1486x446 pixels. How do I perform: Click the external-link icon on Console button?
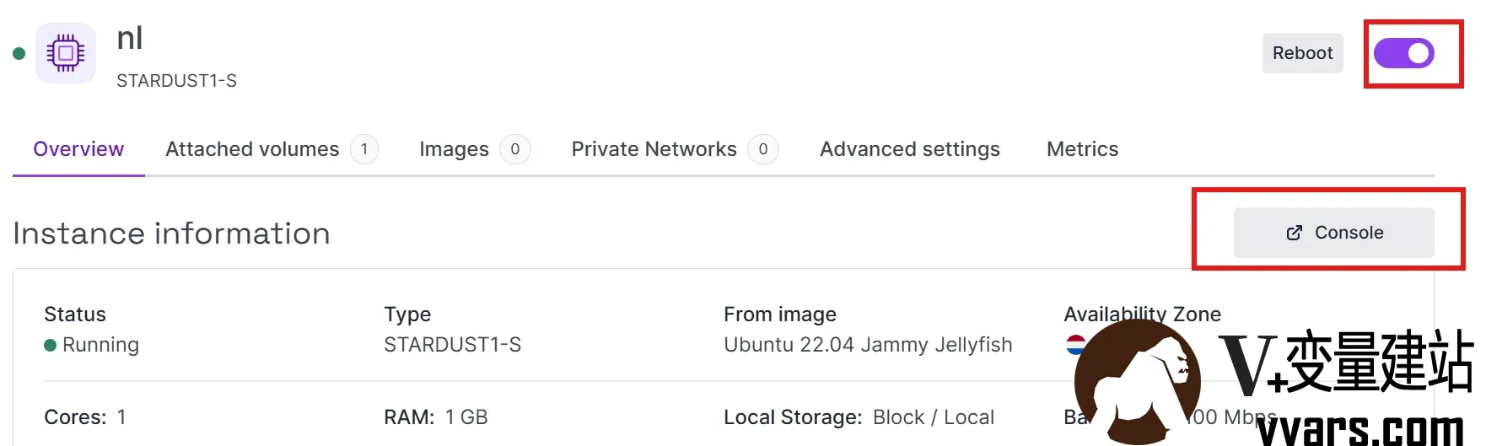pos(1295,233)
